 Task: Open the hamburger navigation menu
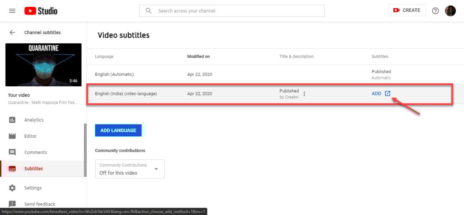pos(12,11)
